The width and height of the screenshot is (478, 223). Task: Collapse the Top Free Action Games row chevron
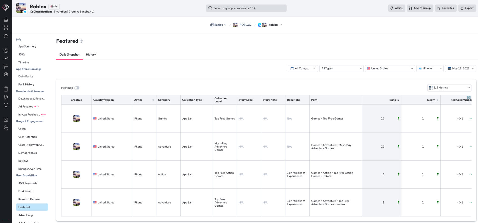(470, 174)
